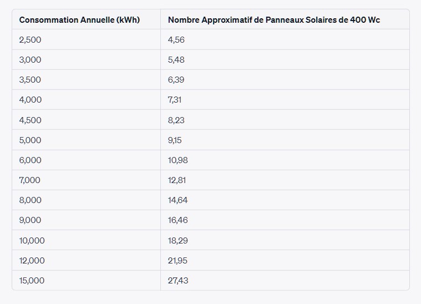
Task: Click the 21,95 panels value
Action: 177,260
